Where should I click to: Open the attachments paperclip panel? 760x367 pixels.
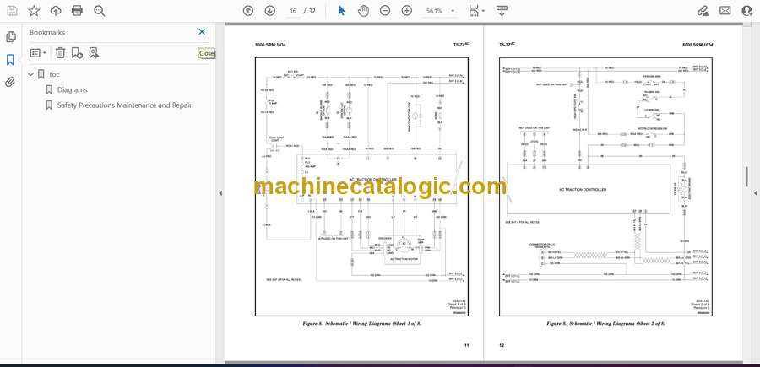coord(10,82)
